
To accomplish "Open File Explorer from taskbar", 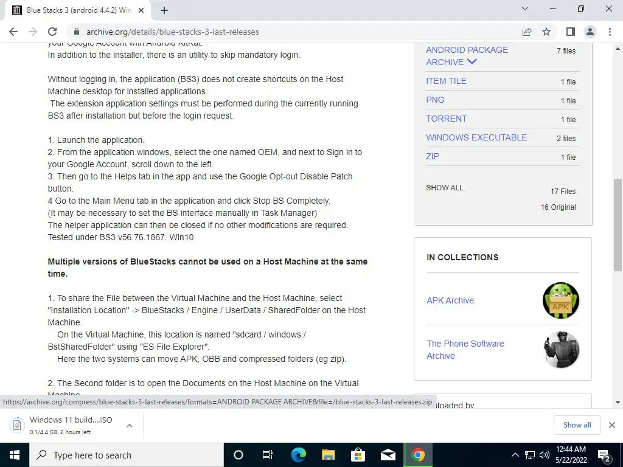I will coord(328,455).
